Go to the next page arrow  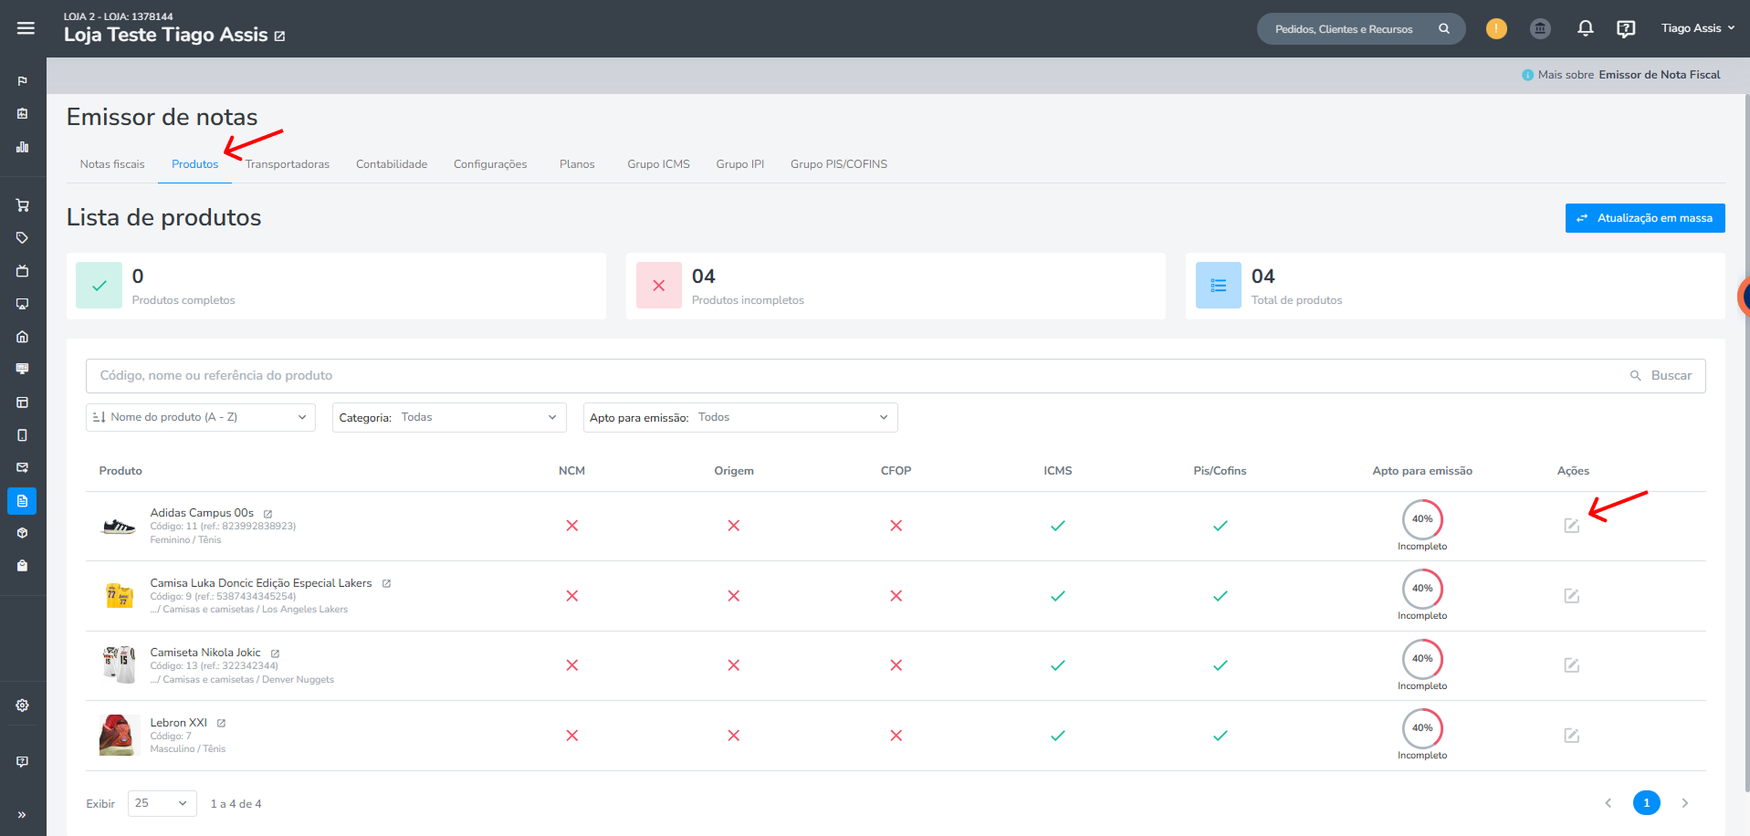[1685, 803]
